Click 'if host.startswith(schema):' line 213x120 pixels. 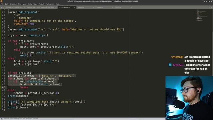click(35, 81)
